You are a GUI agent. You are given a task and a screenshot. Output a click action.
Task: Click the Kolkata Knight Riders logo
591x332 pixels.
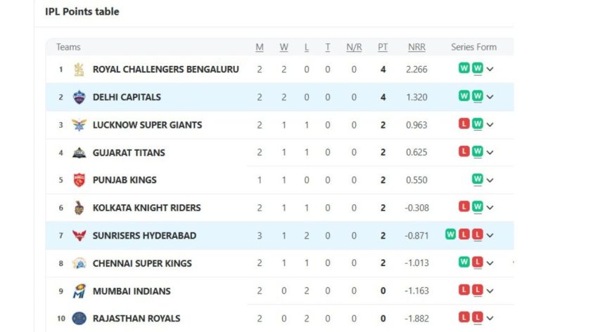[x=80, y=208]
